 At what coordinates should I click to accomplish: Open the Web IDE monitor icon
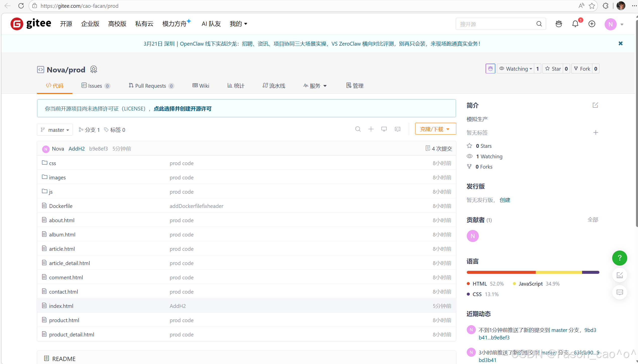[384, 129]
